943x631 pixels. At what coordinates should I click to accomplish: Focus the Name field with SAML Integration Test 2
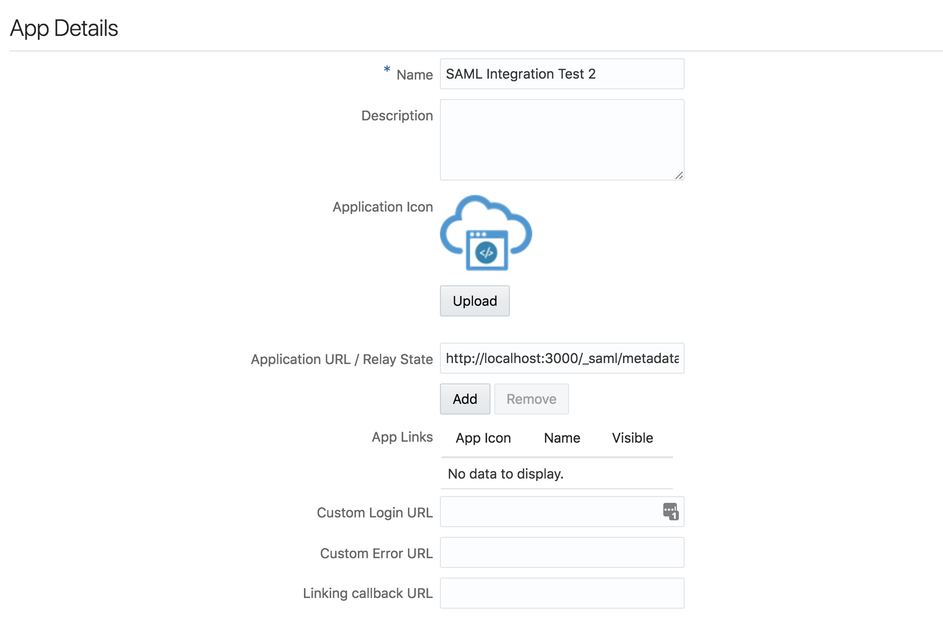point(562,74)
